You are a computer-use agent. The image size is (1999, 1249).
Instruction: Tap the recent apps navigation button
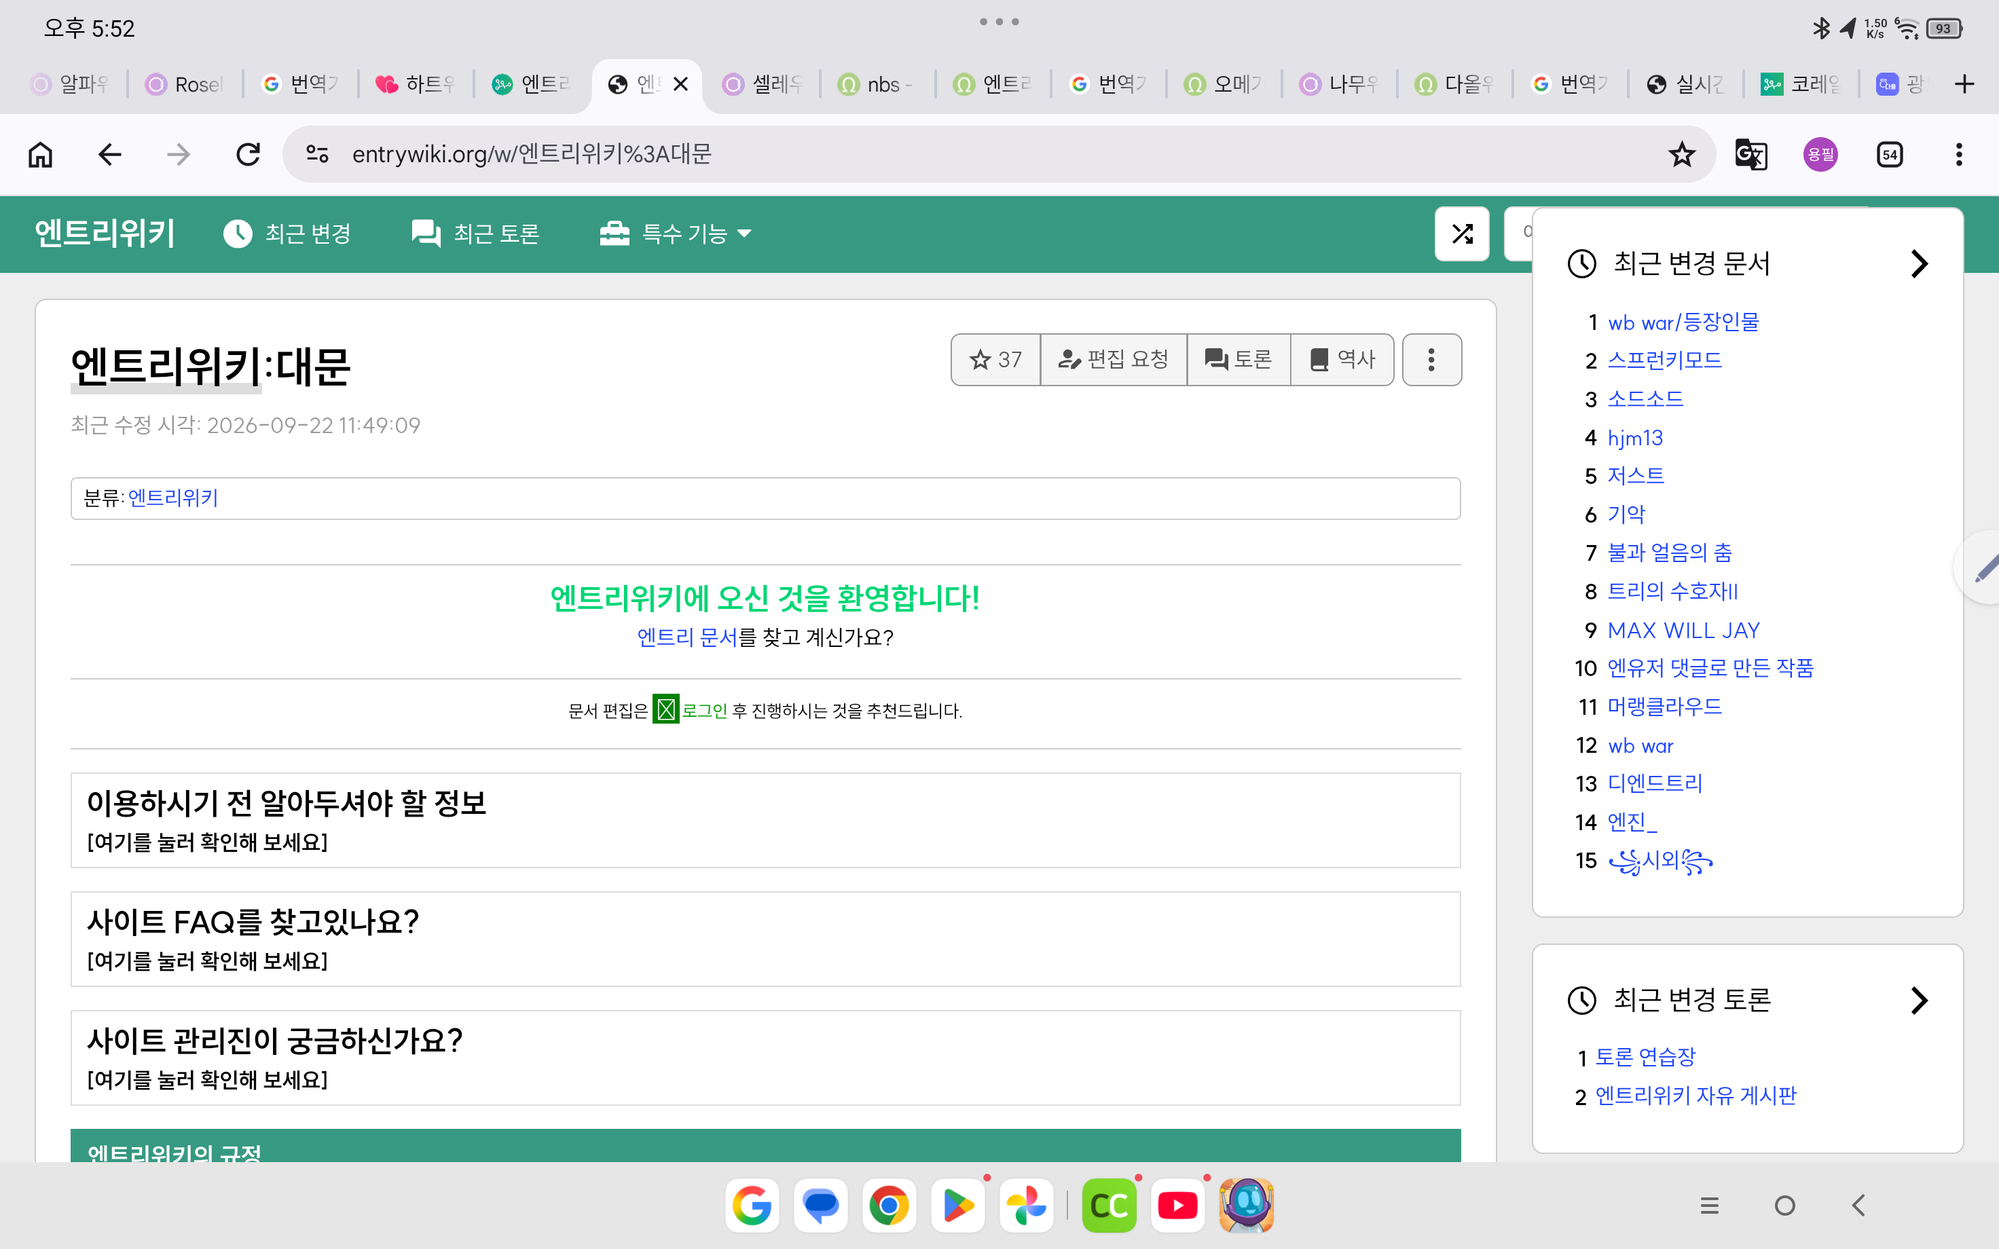(x=1710, y=1206)
